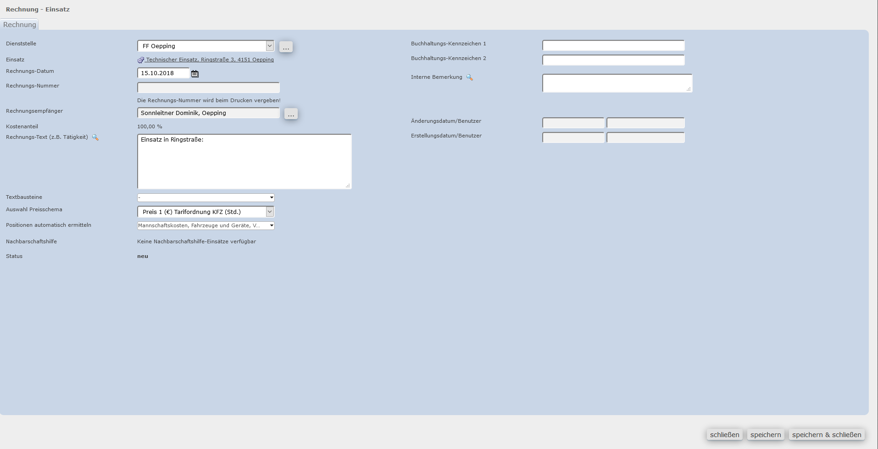Expand the Auswahl Preisschema dropdown
This screenshot has height=449, width=878.
tap(270, 212)
